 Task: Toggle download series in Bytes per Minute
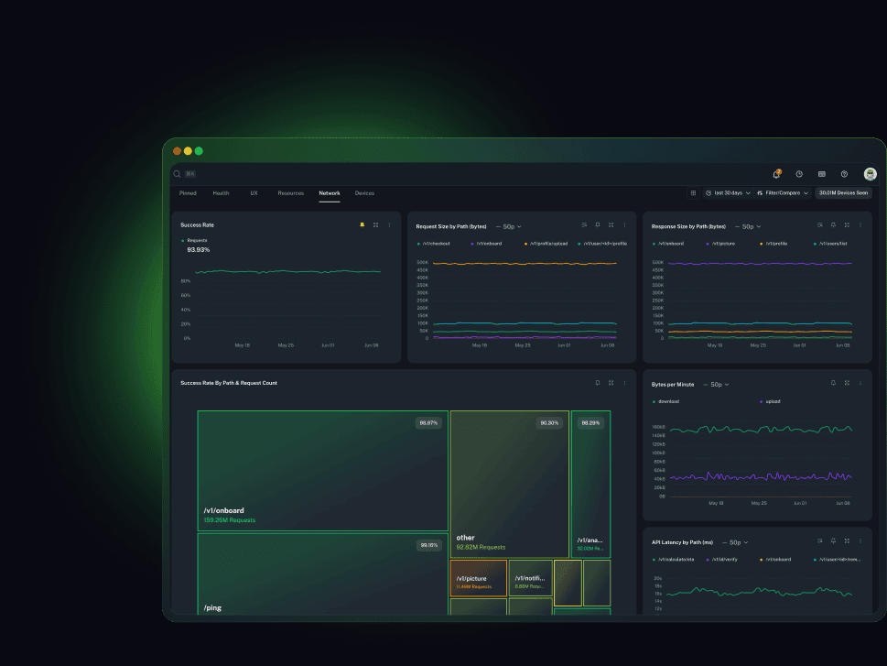[665, 401]
